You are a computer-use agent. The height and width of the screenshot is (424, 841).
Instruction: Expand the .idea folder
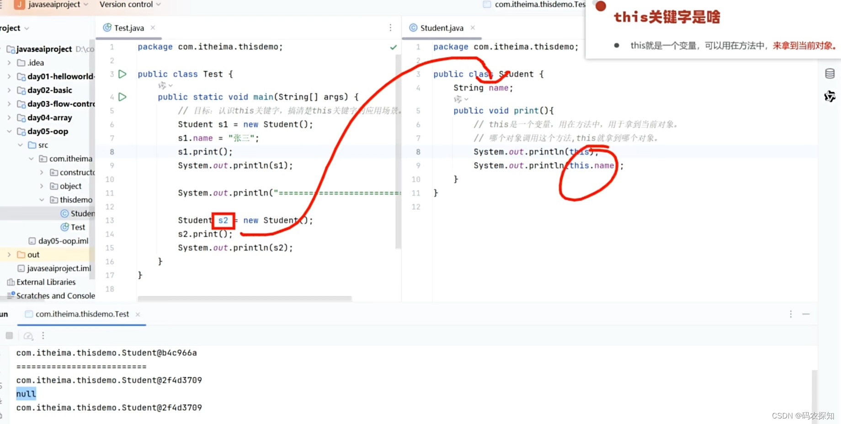click(x=9, y=63)
